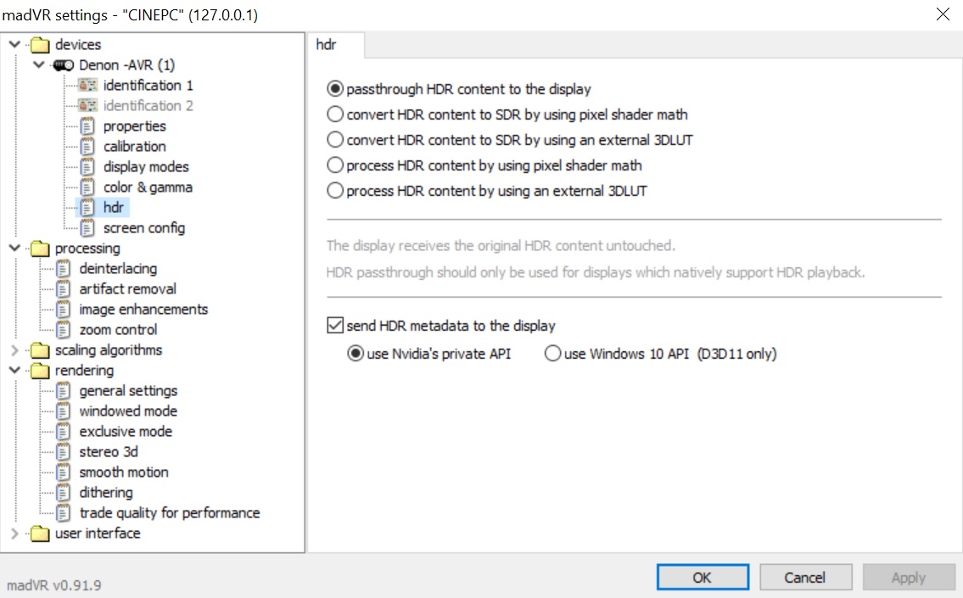Collapse the rendering tree node
This screenshot has width=963, height=598.
tap(14, 370)
